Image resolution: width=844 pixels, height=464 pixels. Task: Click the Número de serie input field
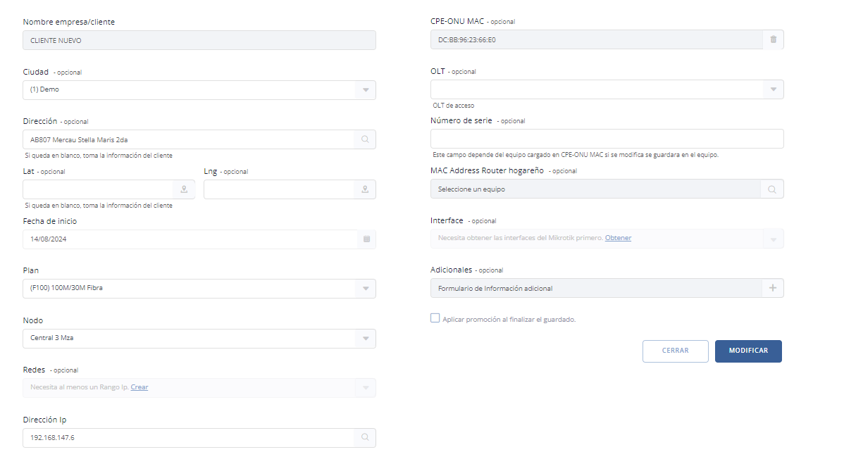pyautogui.click(x=606, y=139)
